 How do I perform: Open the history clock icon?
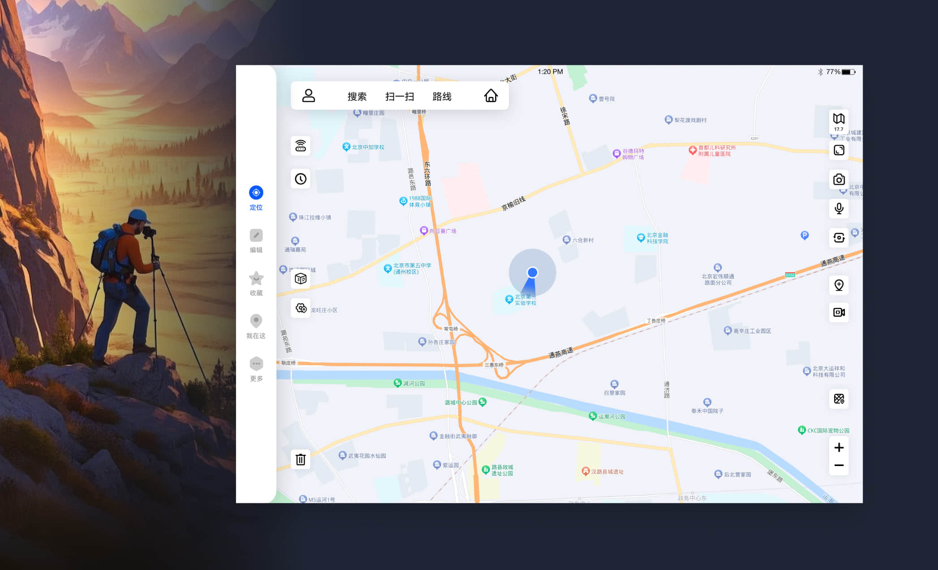[301, 179]
